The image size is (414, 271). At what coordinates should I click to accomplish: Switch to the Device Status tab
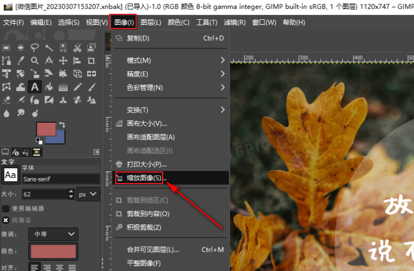pos(15,152)
